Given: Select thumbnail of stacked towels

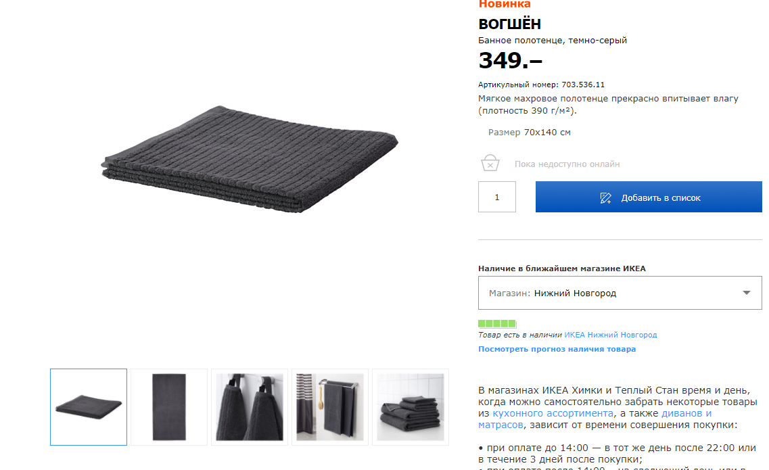Looking at the screenshot, I should (x=410, y=407).
